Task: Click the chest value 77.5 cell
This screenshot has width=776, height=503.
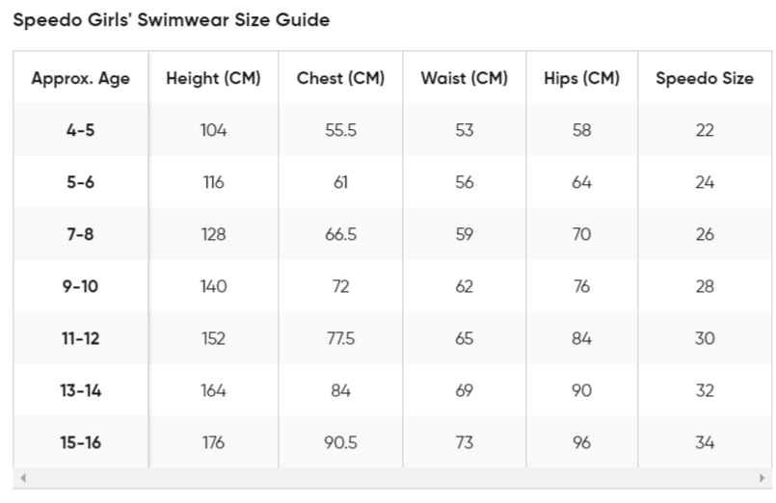Action: (340, 338)
